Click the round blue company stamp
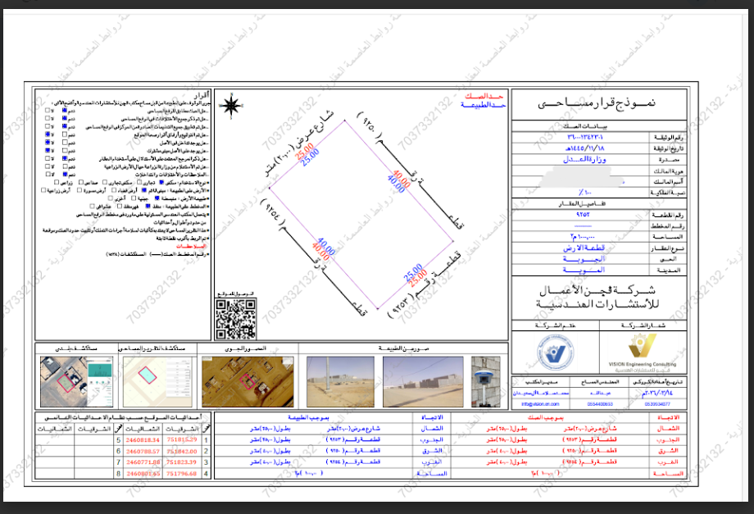 [x=556, y=353]
